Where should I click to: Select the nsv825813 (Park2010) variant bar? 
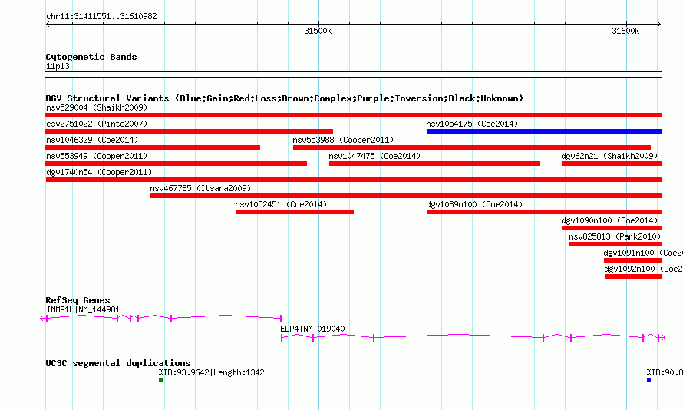615,244
